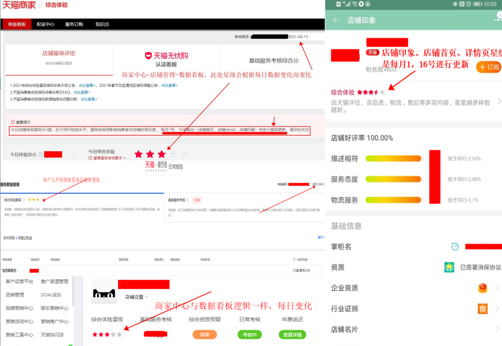Go to the 知识点 tab
The image size is (502, 346).
pos(102,24)
